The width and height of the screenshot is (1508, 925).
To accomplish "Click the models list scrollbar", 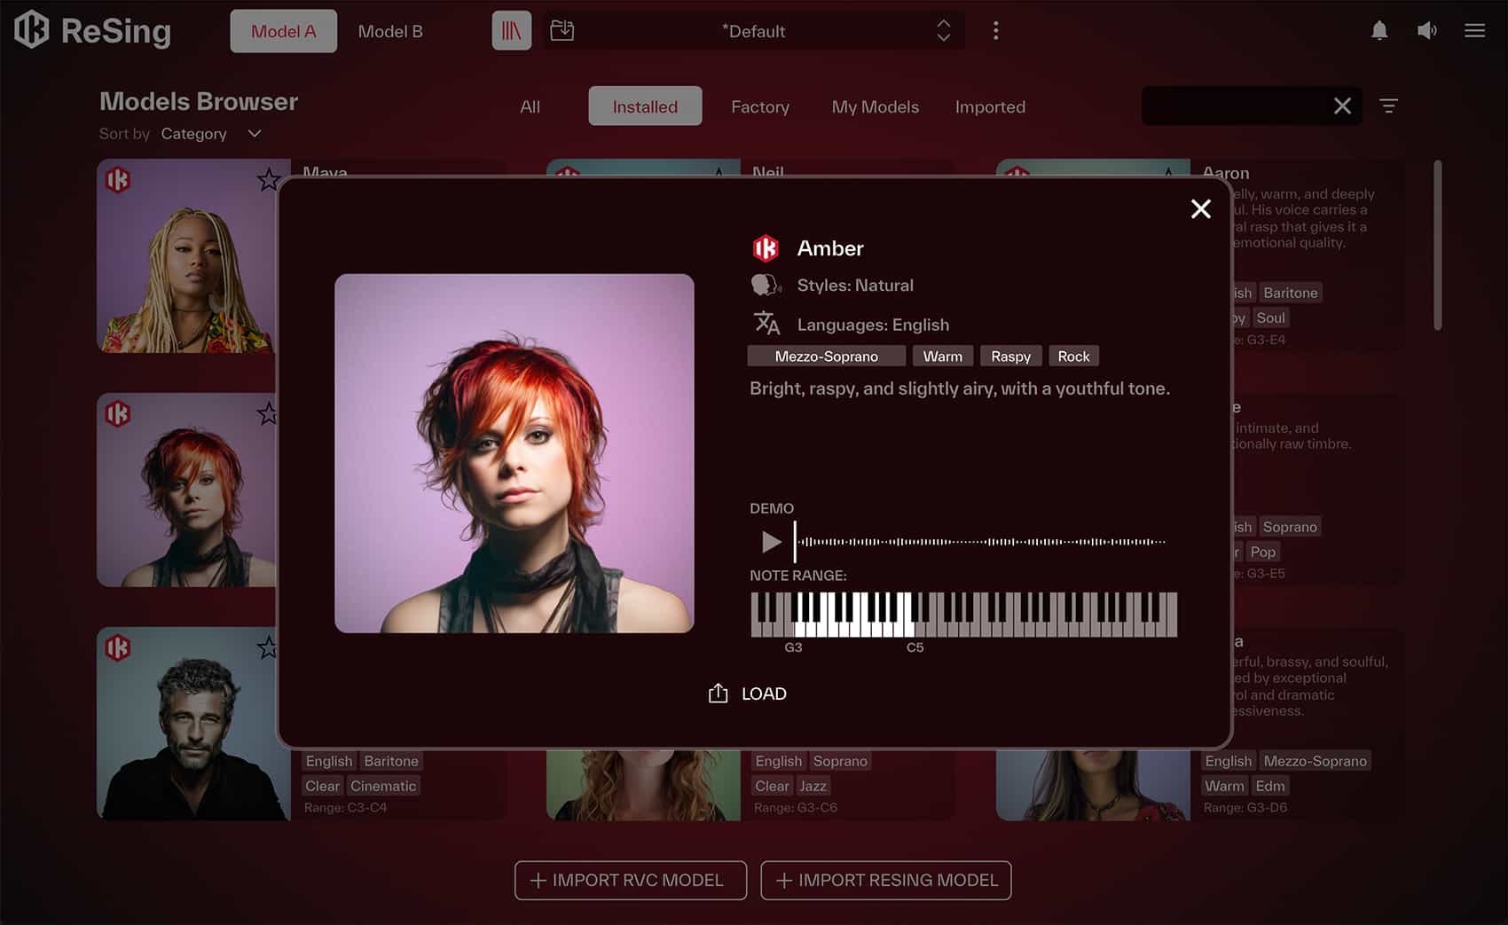I will 1438,245.
